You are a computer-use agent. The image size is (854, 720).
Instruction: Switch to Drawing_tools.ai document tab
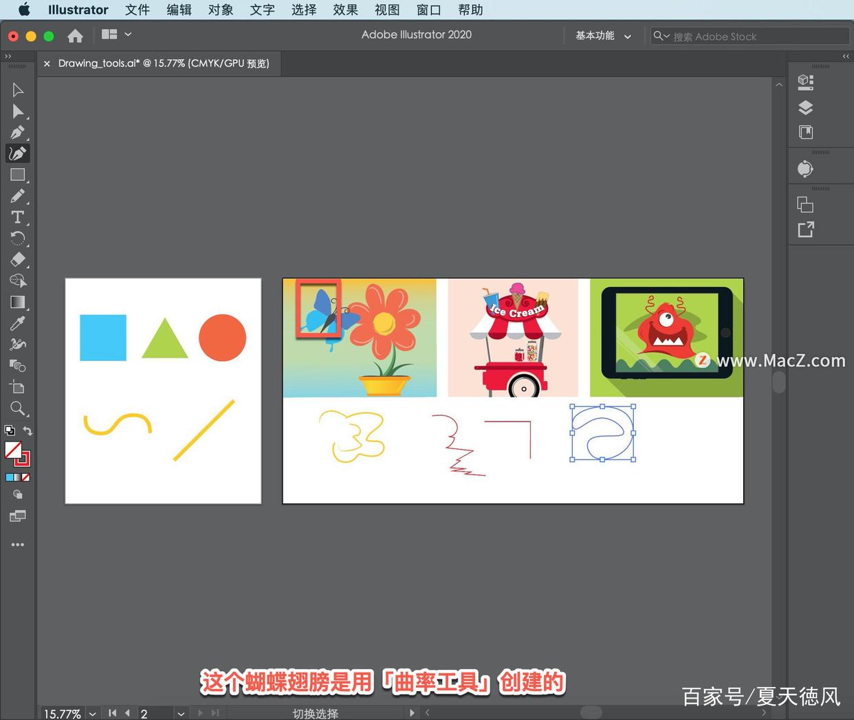coord(164,63)
